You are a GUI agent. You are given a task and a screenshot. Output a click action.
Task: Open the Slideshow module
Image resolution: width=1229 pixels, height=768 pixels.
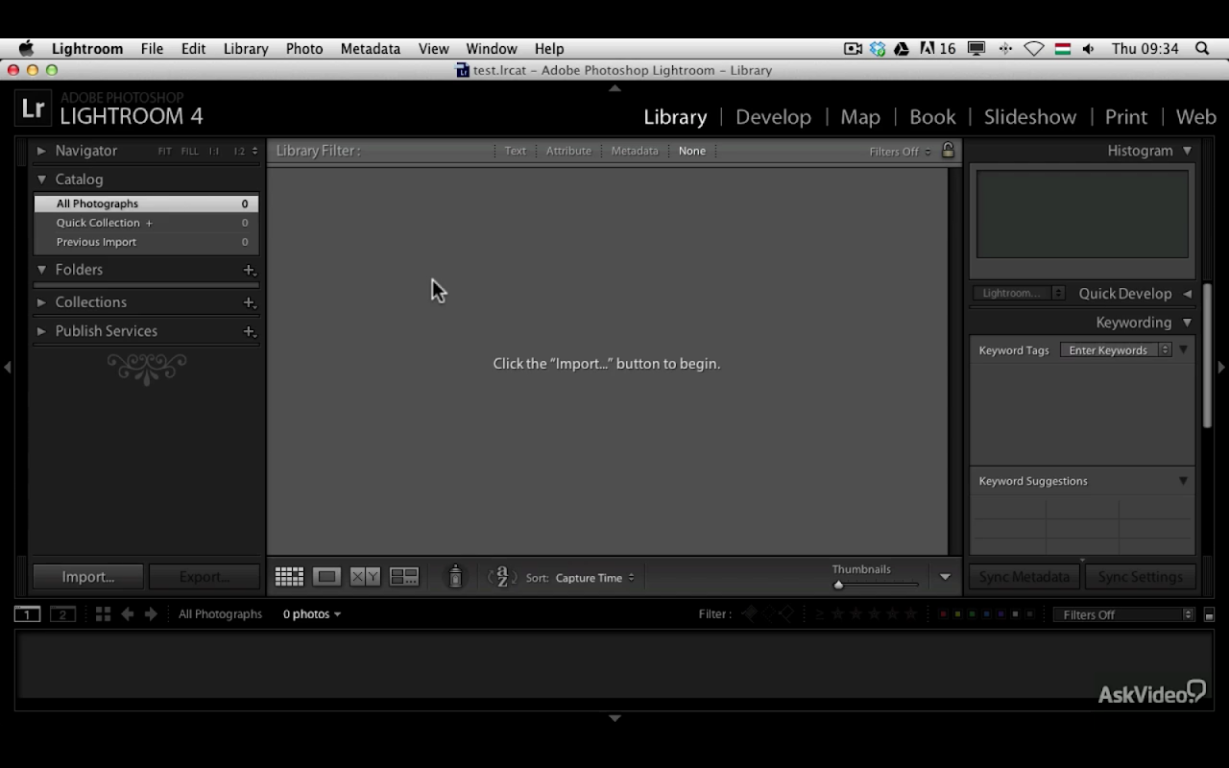click(x=1030, y=117)
